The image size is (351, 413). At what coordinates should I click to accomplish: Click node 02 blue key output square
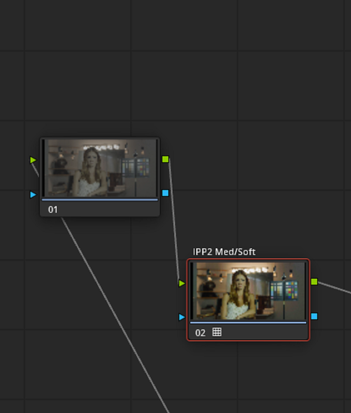pyautogui.click(x=314, y=316)
